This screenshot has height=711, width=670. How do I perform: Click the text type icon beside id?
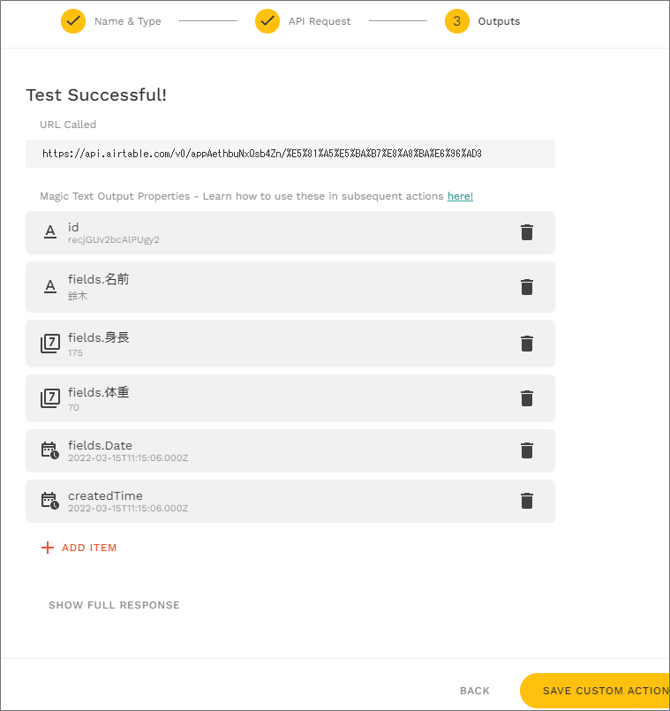[x=50, y=232]
